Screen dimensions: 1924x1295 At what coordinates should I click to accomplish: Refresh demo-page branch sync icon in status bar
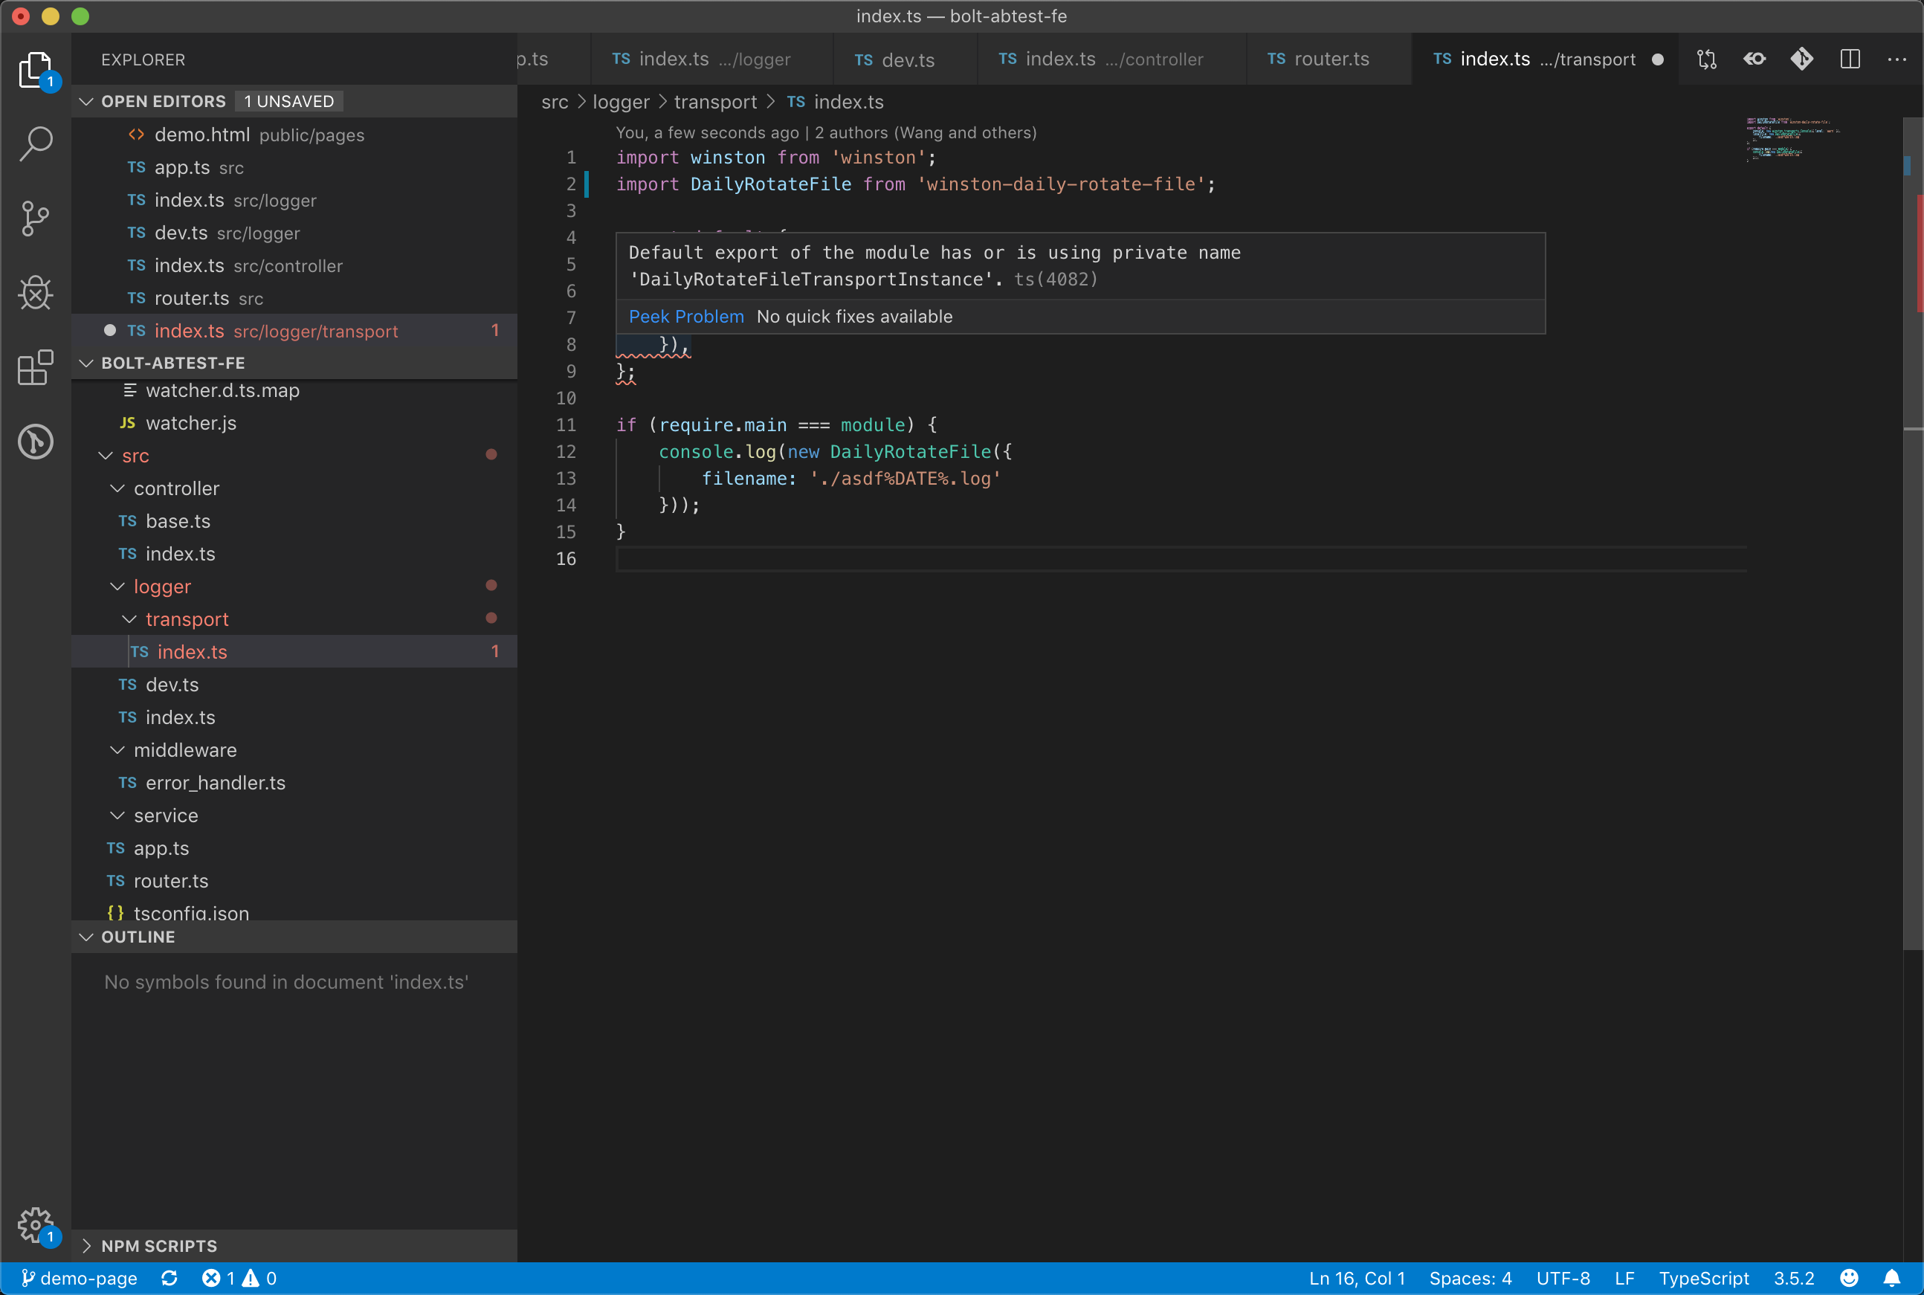point(169,1278)
